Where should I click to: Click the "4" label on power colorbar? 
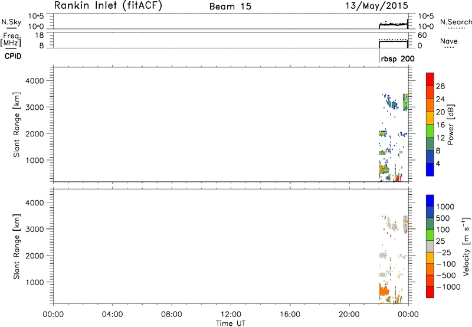438,163
